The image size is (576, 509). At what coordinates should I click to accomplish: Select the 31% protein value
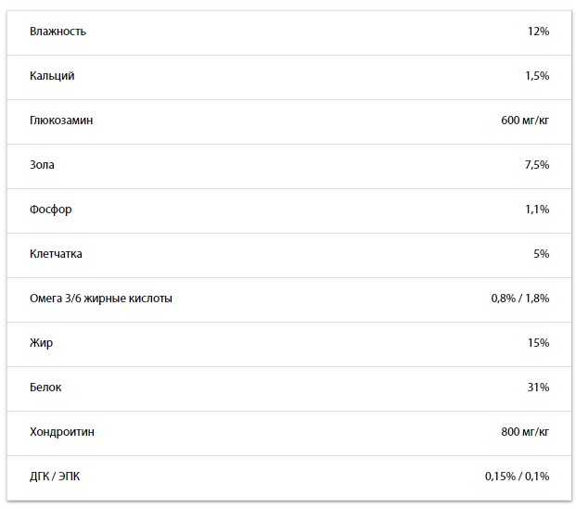pos(538,388)
